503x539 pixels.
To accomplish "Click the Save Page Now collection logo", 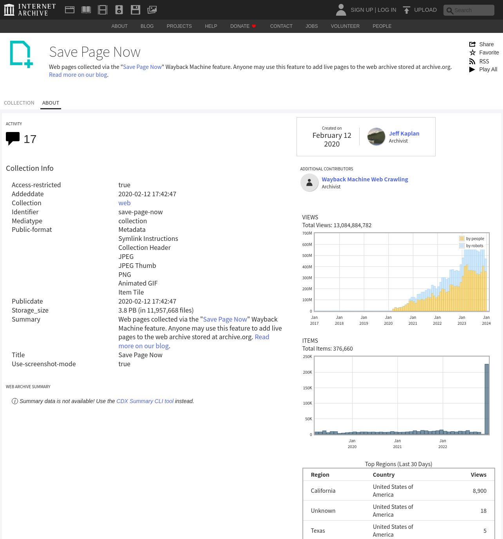I will click(21, 54).
